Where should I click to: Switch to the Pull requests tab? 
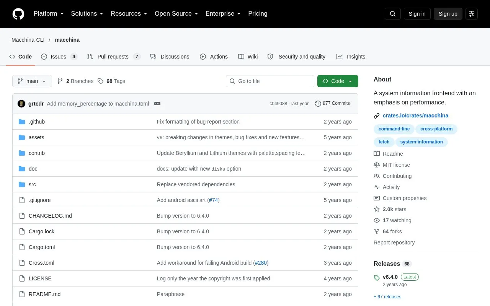pyautogui.click(x=114, y=57)
